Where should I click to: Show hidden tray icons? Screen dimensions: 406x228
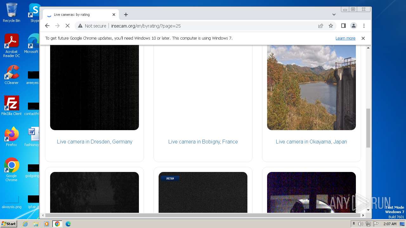(x=354, y=224)
